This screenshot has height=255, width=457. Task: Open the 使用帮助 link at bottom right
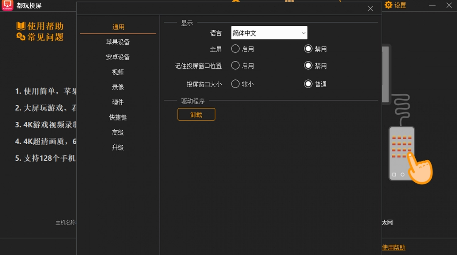tap(393, 247)
